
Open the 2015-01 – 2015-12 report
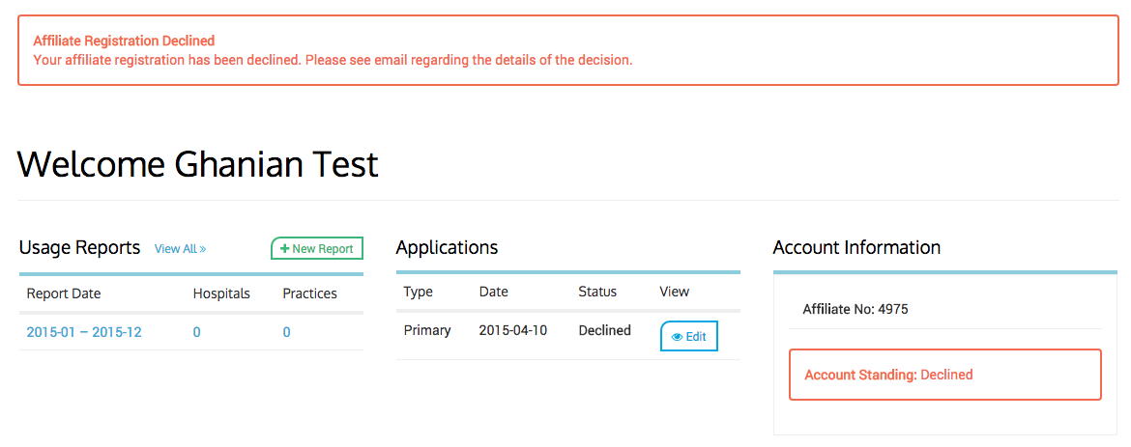pyautogui.click(x=84, y=332)
